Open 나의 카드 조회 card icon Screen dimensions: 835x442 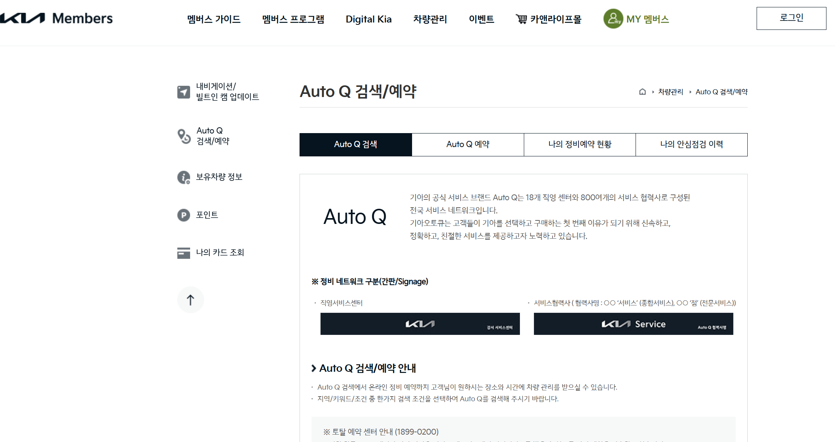(x=183, y=252)
